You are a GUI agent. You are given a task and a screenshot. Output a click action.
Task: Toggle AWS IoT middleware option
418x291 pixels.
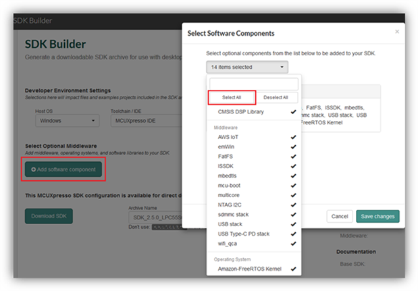(254, 137)
